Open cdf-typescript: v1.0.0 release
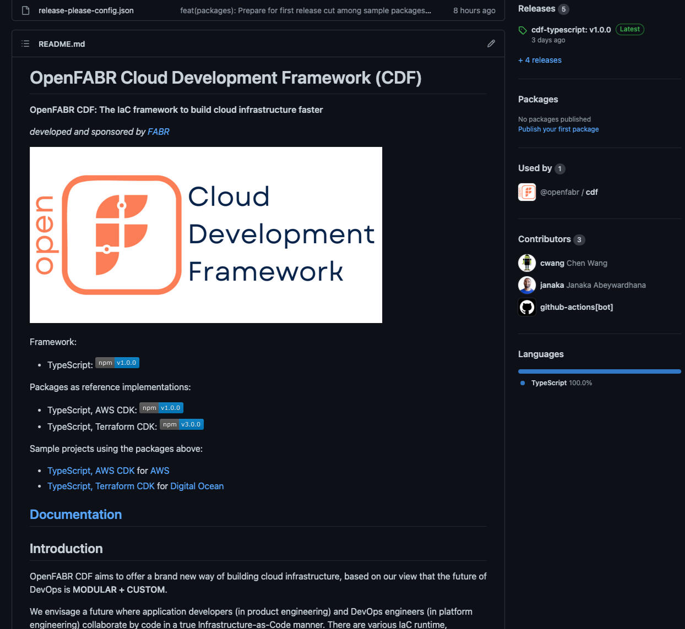 [x=571, y=30]
